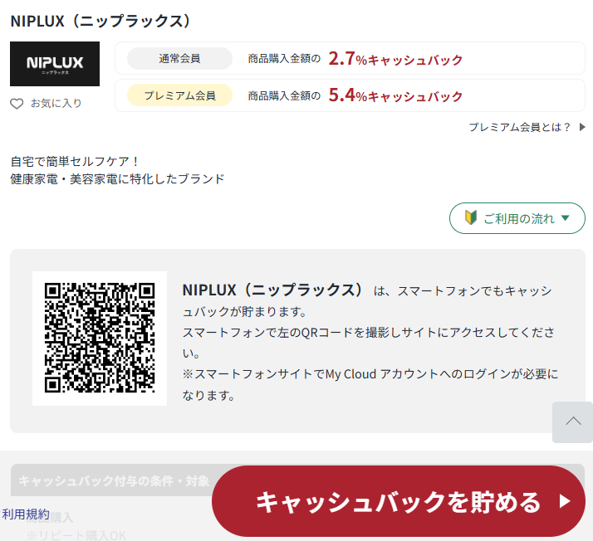Open the プレミアム会員とは？ link
The image size is (593, 541).
[x=519, y=127]
